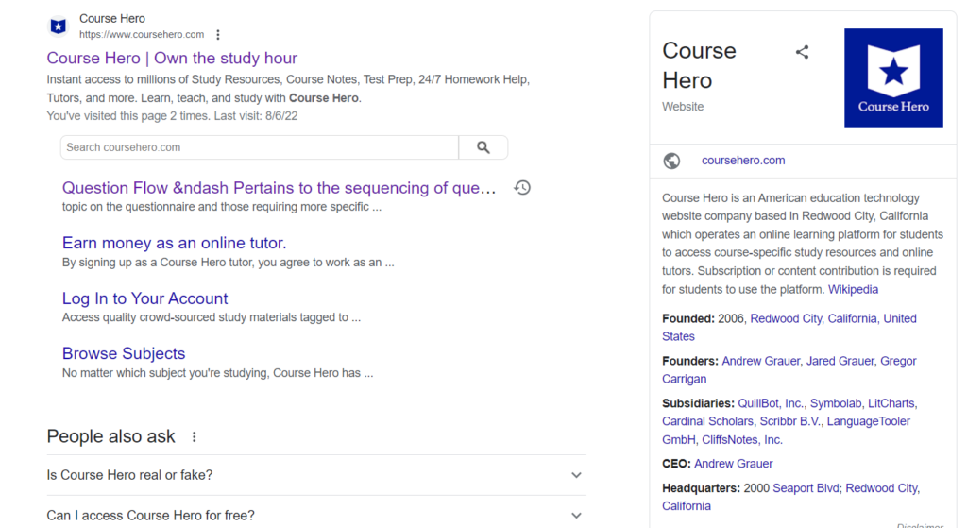Open the LanguageTooler GmbH subsidiary link
This screenshot has width=967, height=528.
point(787,431)
